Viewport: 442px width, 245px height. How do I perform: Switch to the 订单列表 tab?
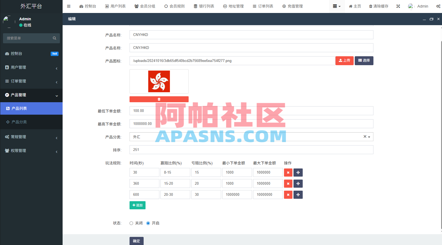263,6
